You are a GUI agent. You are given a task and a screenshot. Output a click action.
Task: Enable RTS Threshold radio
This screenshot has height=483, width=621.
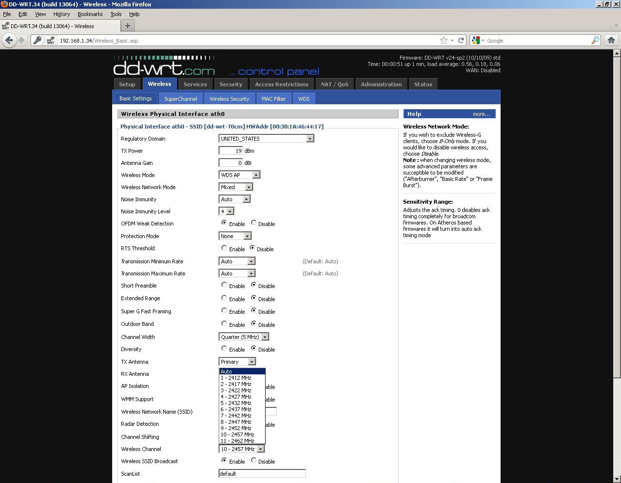[224, 248]
